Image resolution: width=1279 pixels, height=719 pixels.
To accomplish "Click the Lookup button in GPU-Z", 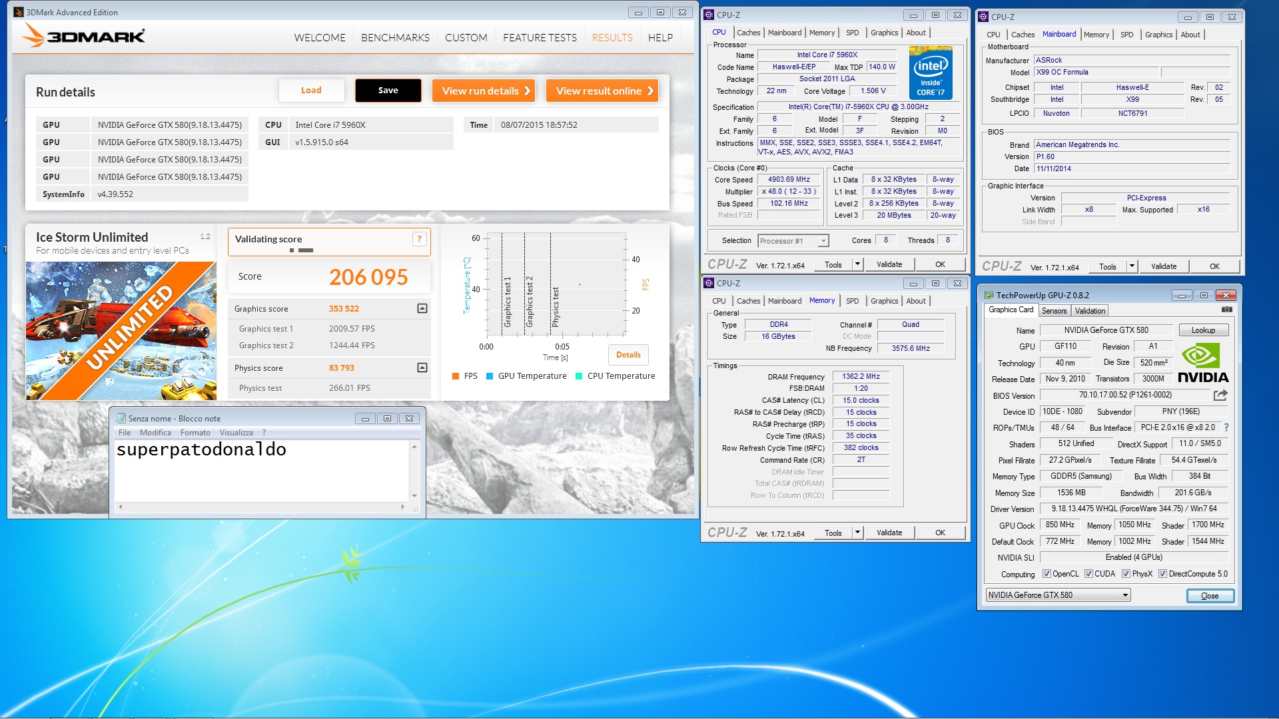I will point(1203,330).
